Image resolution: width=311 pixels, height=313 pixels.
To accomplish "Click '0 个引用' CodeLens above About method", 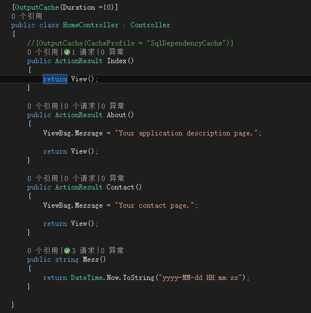I will click(x=43, y=106).
